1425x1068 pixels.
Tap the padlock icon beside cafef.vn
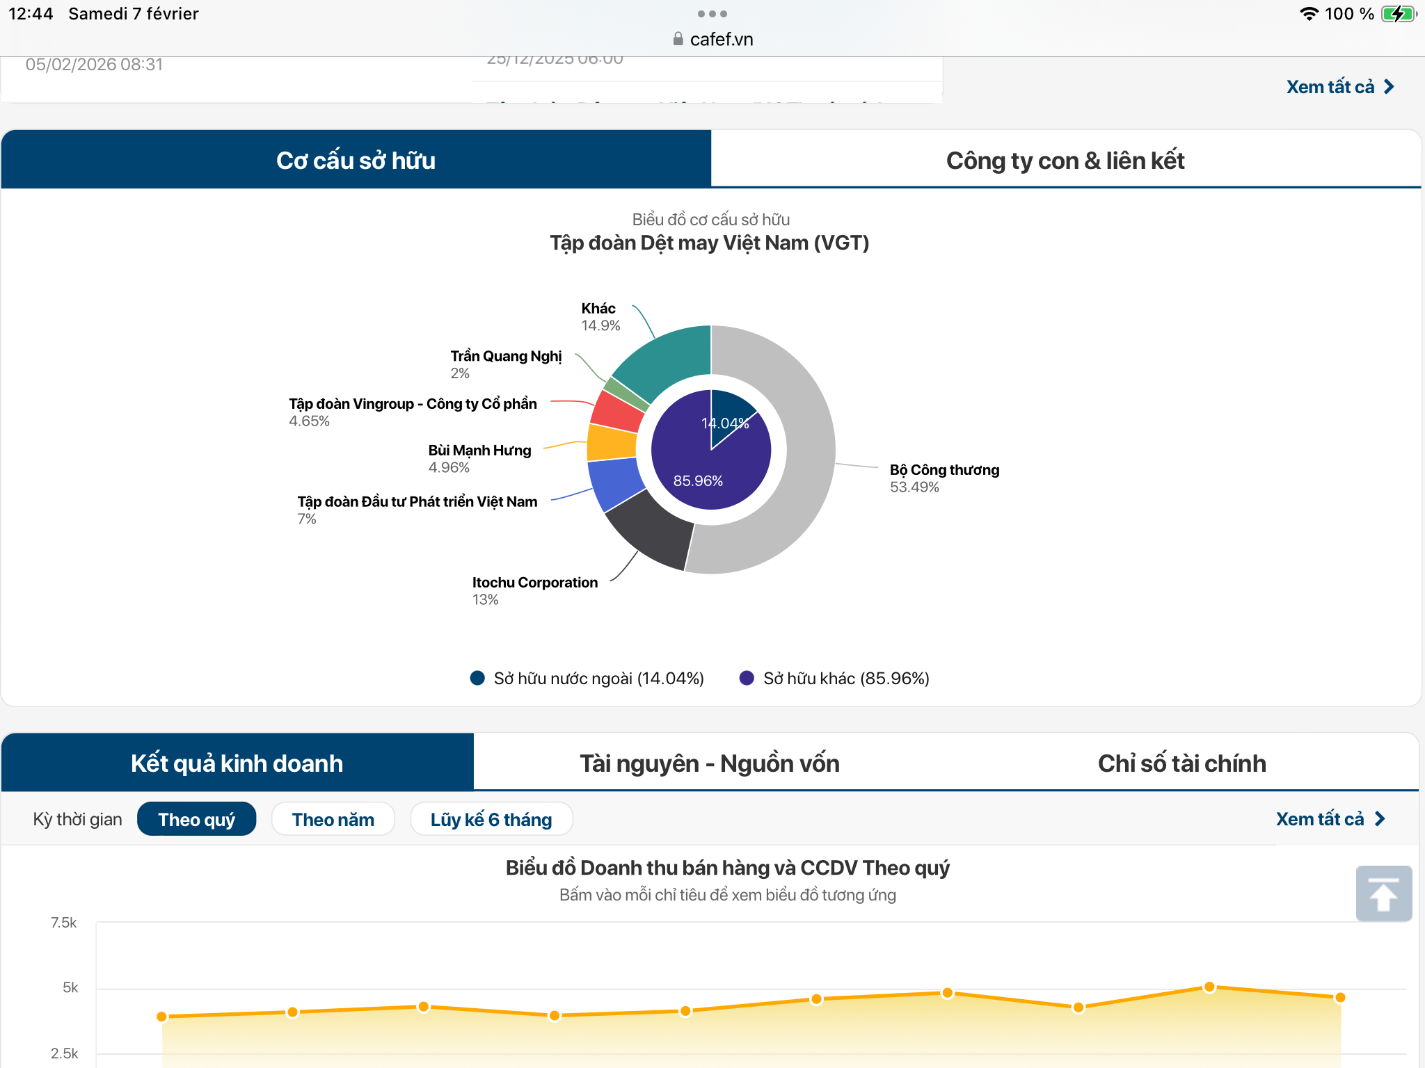click(x=678, y=40)
